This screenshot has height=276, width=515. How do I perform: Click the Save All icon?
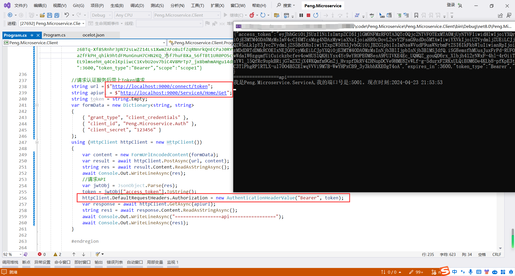(x=57, y=15)
